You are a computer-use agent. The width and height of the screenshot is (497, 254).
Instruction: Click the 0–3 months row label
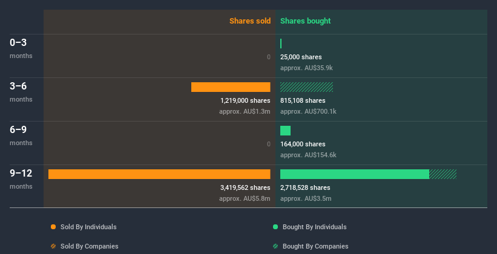click(21, 48)
